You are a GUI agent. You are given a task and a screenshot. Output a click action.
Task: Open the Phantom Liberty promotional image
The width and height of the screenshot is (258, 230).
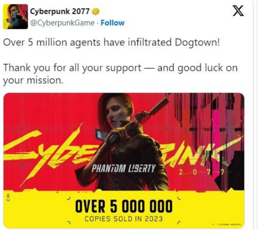point(124,161)
